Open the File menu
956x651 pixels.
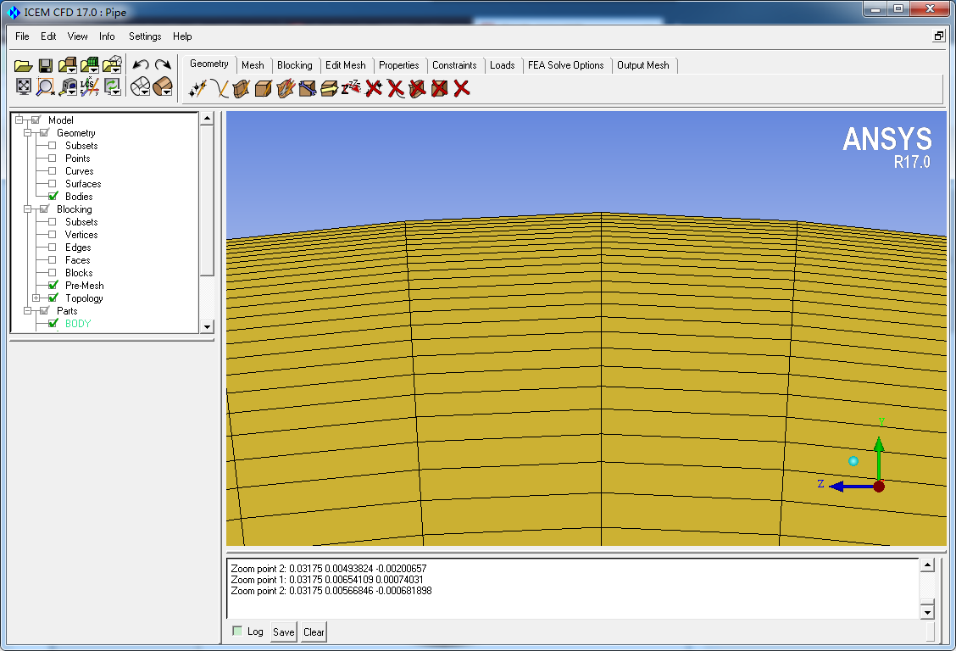click(x=22, y=36)
